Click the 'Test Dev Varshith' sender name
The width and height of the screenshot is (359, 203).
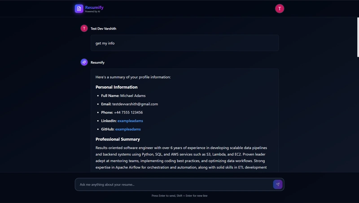click(x=104, y=29)
